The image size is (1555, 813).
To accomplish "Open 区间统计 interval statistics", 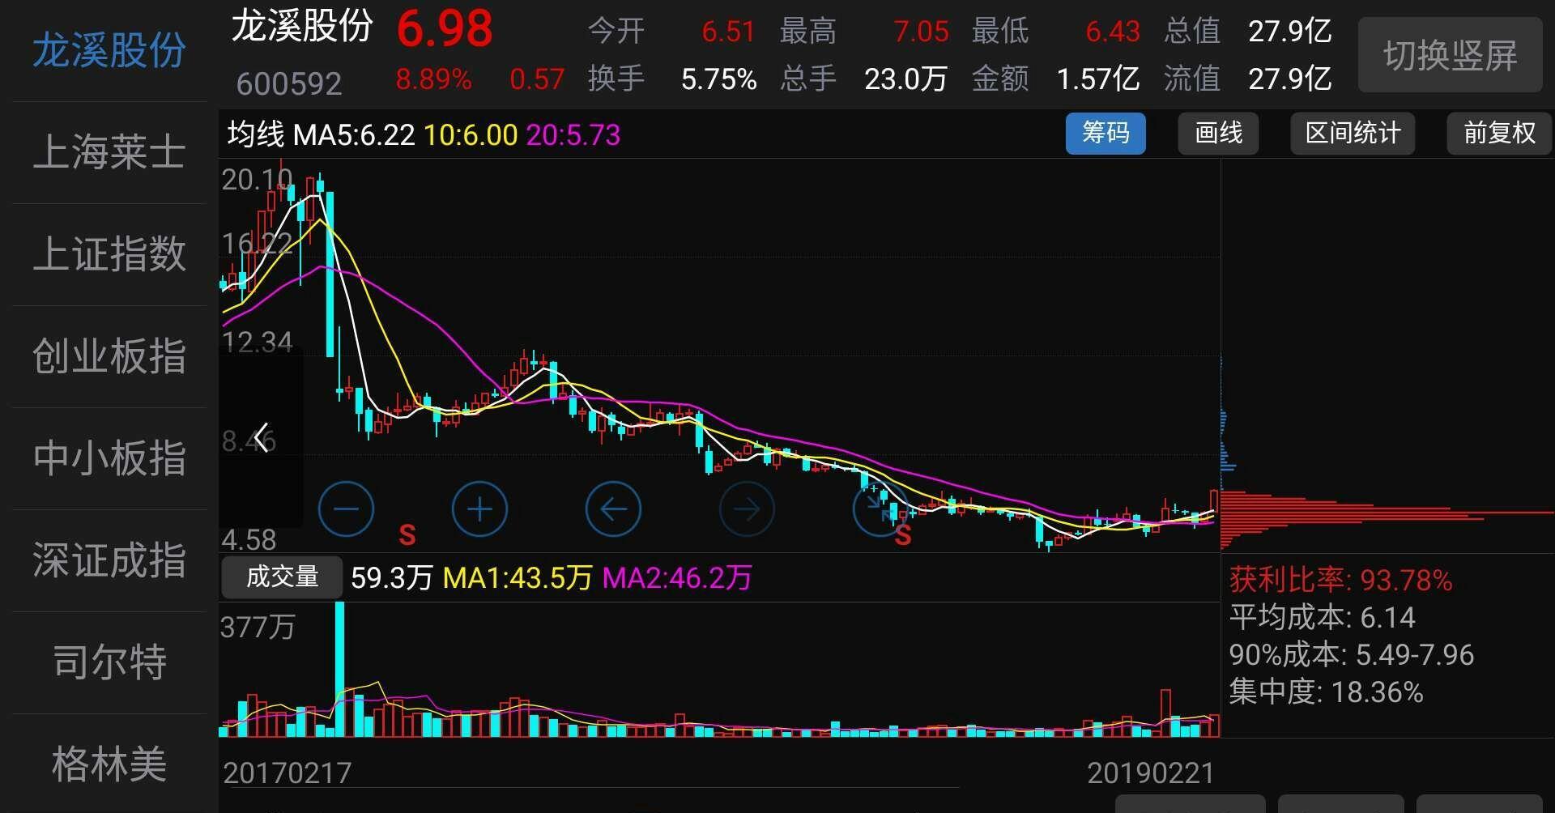I will coord(1353,134).
